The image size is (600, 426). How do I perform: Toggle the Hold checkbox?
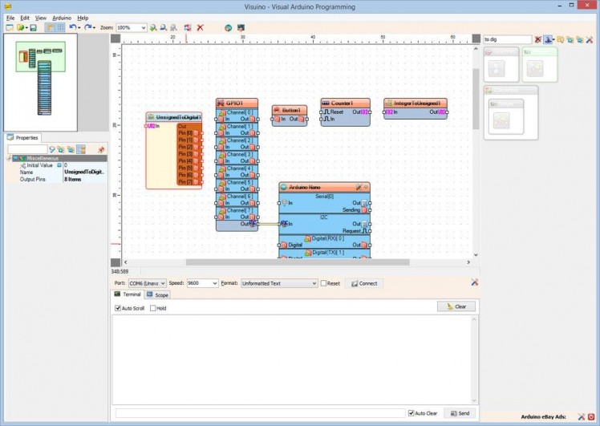pos(152,308)
